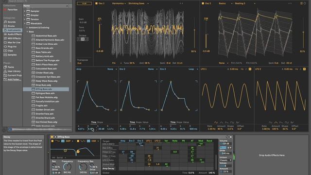This screenshot has width=311, height=175.
Task: Collapse the Wavetable folder
Action: point(25,23)
